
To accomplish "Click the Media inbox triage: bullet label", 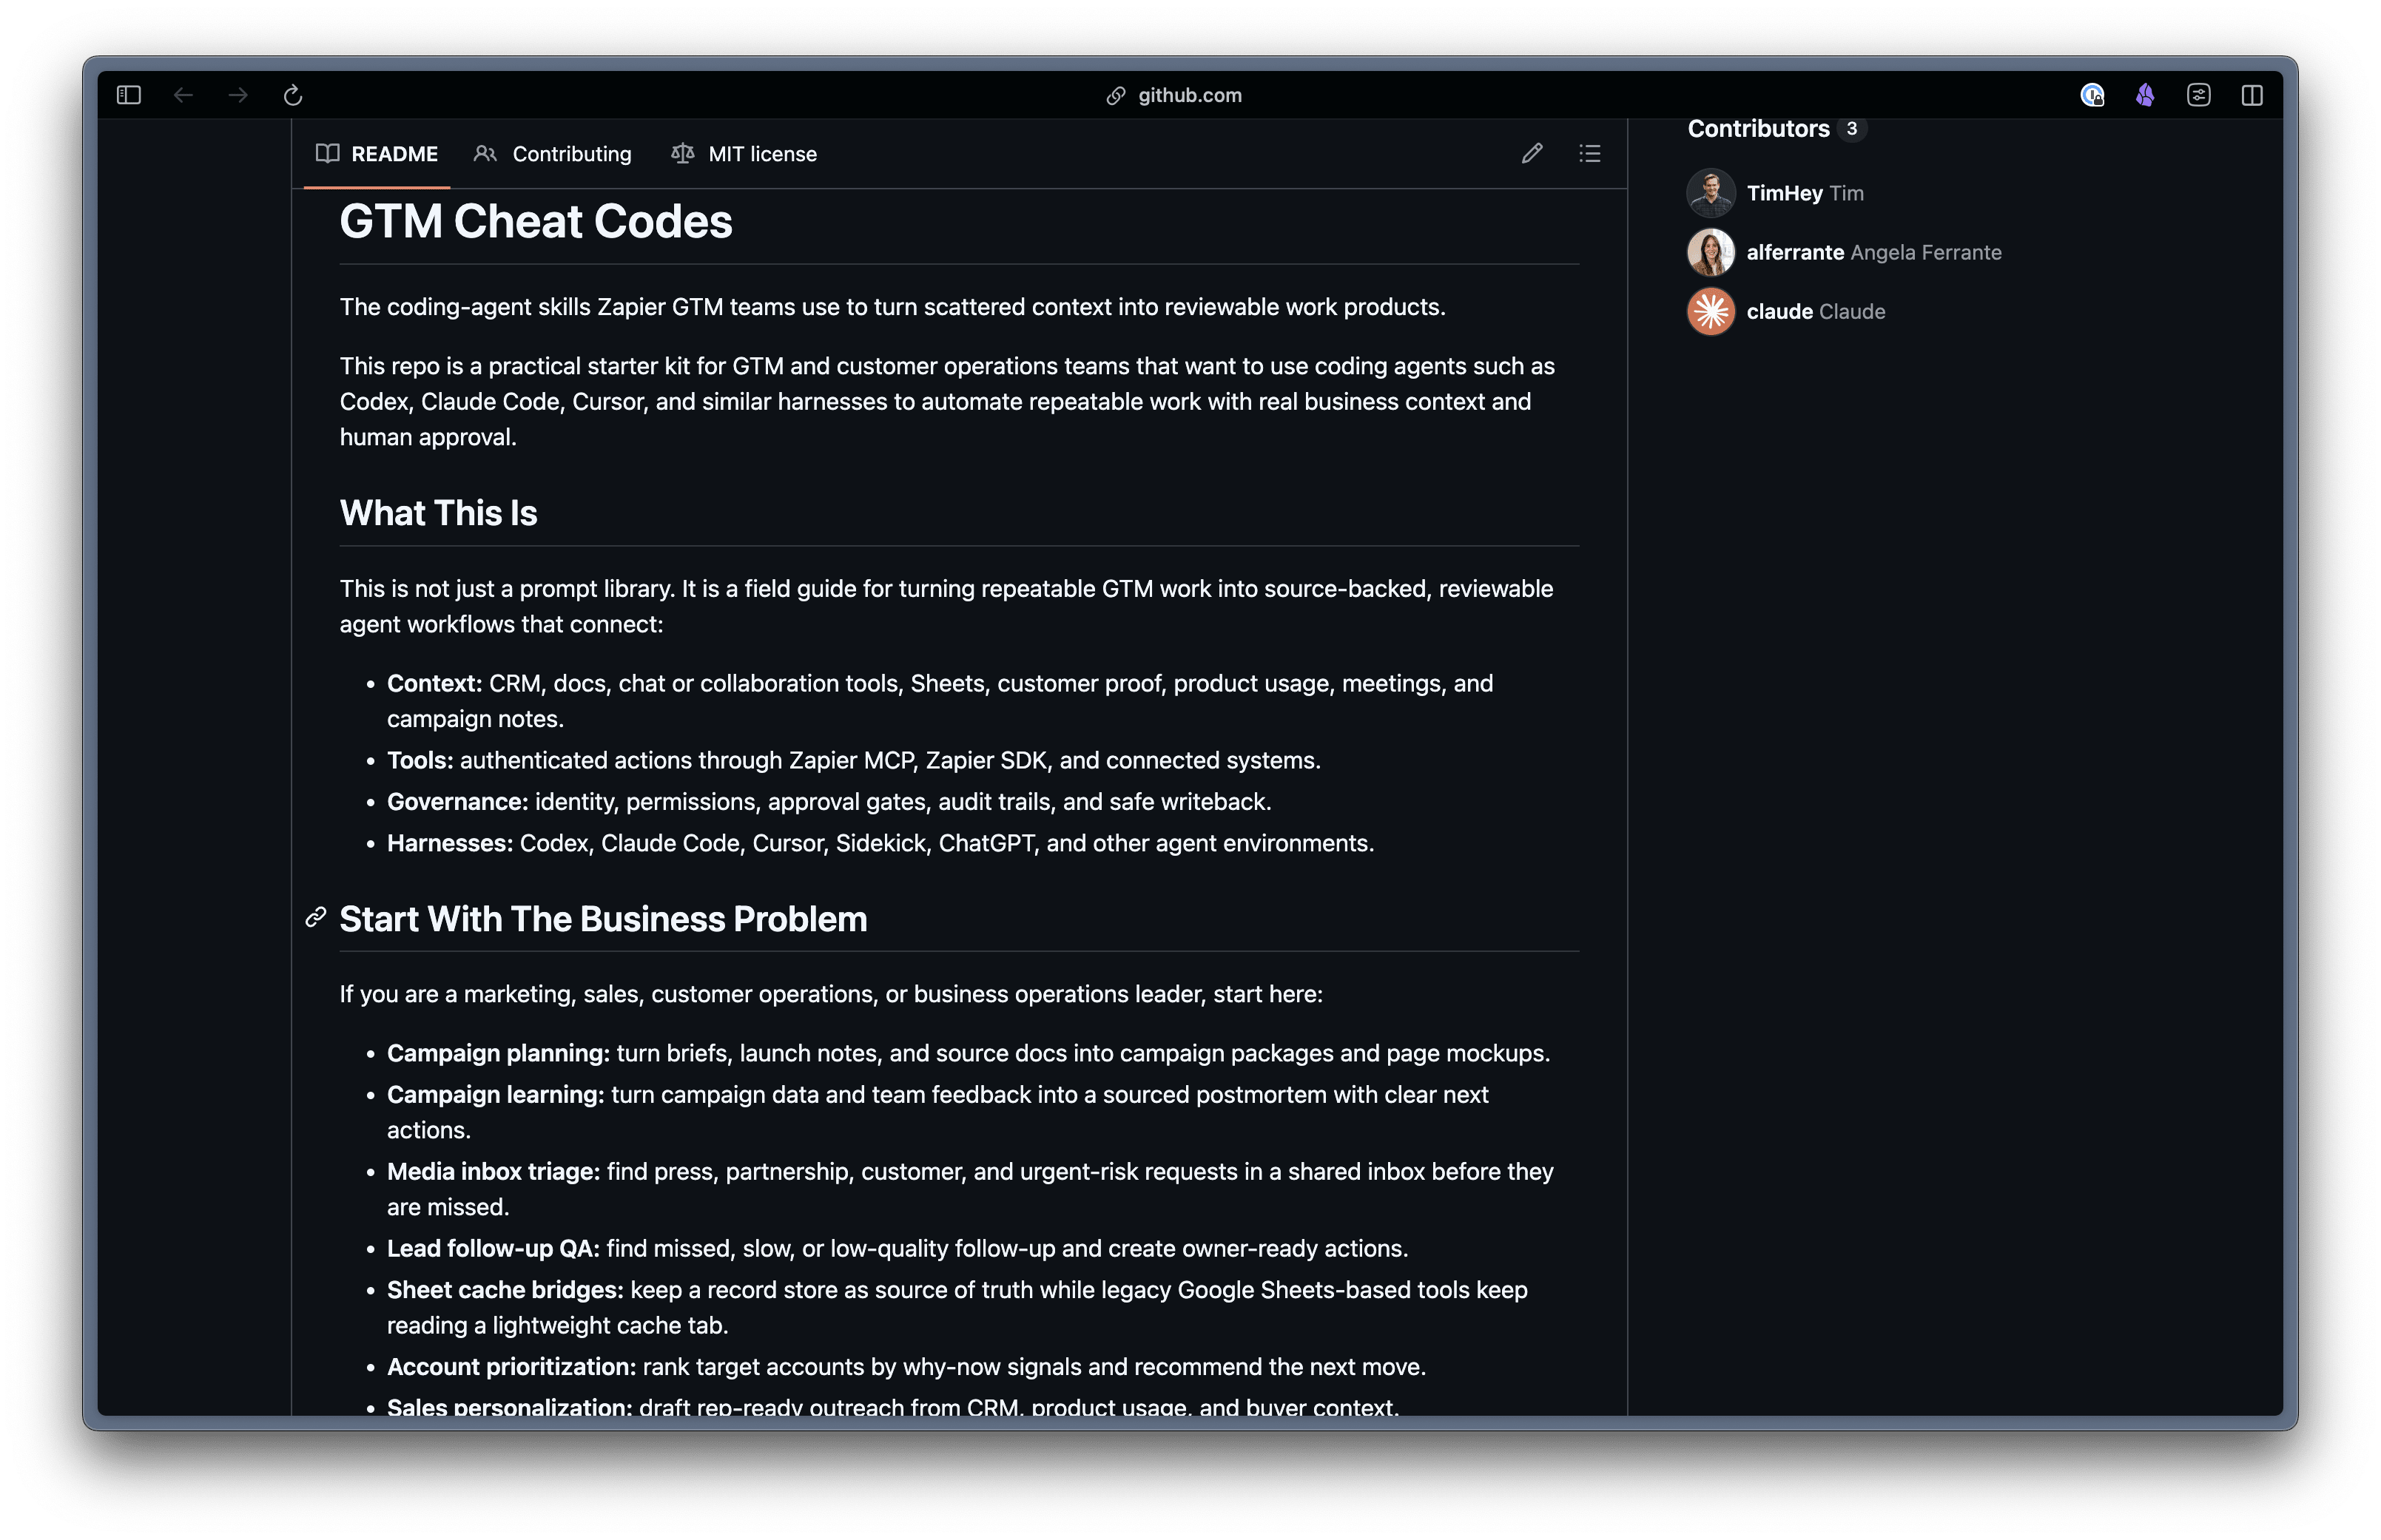I will 493,1171.
